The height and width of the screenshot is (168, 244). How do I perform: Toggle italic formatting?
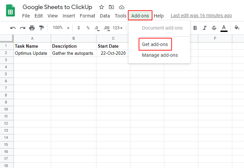(204, 28)
